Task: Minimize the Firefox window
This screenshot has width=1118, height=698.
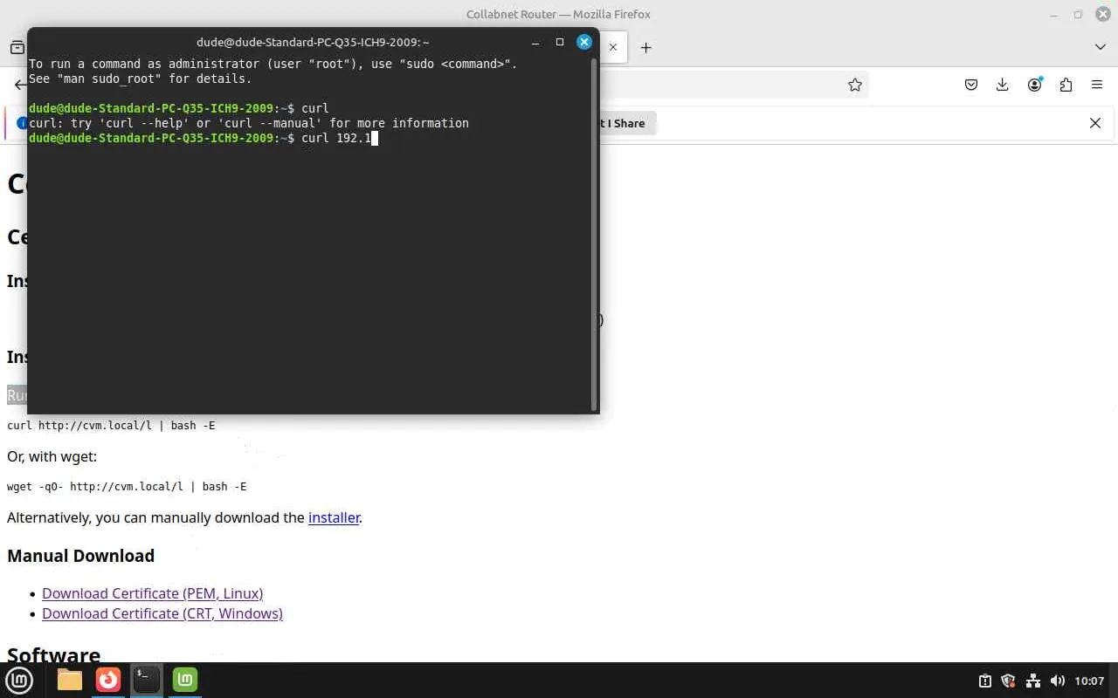Action: (x=1054, y=14)
